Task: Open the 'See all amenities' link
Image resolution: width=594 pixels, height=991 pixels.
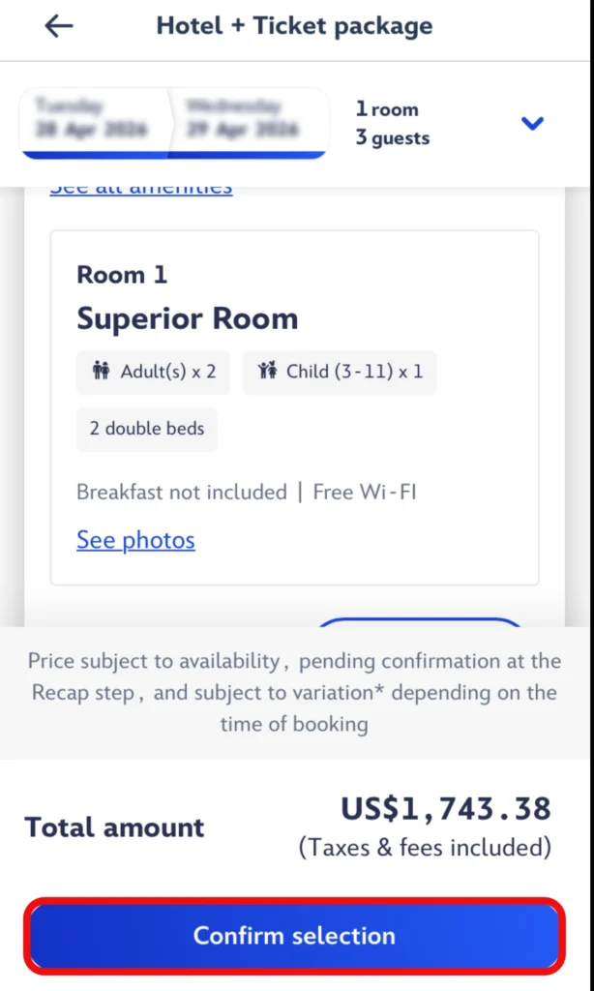Action: 141,188
